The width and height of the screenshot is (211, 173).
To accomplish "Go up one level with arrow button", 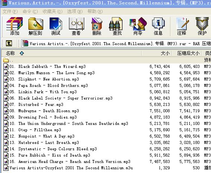I will 9,43.
